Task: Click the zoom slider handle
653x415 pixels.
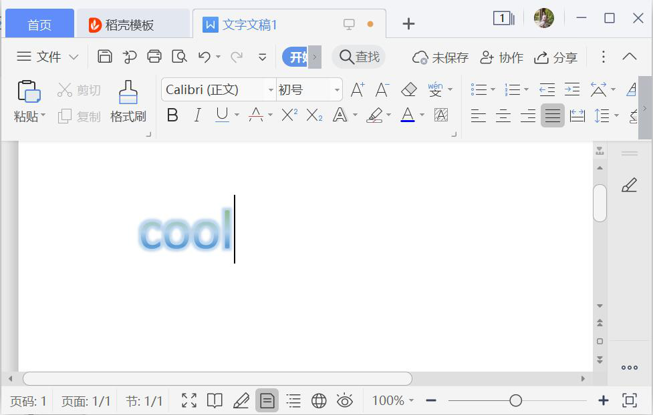Action: [x=515, y=400]
